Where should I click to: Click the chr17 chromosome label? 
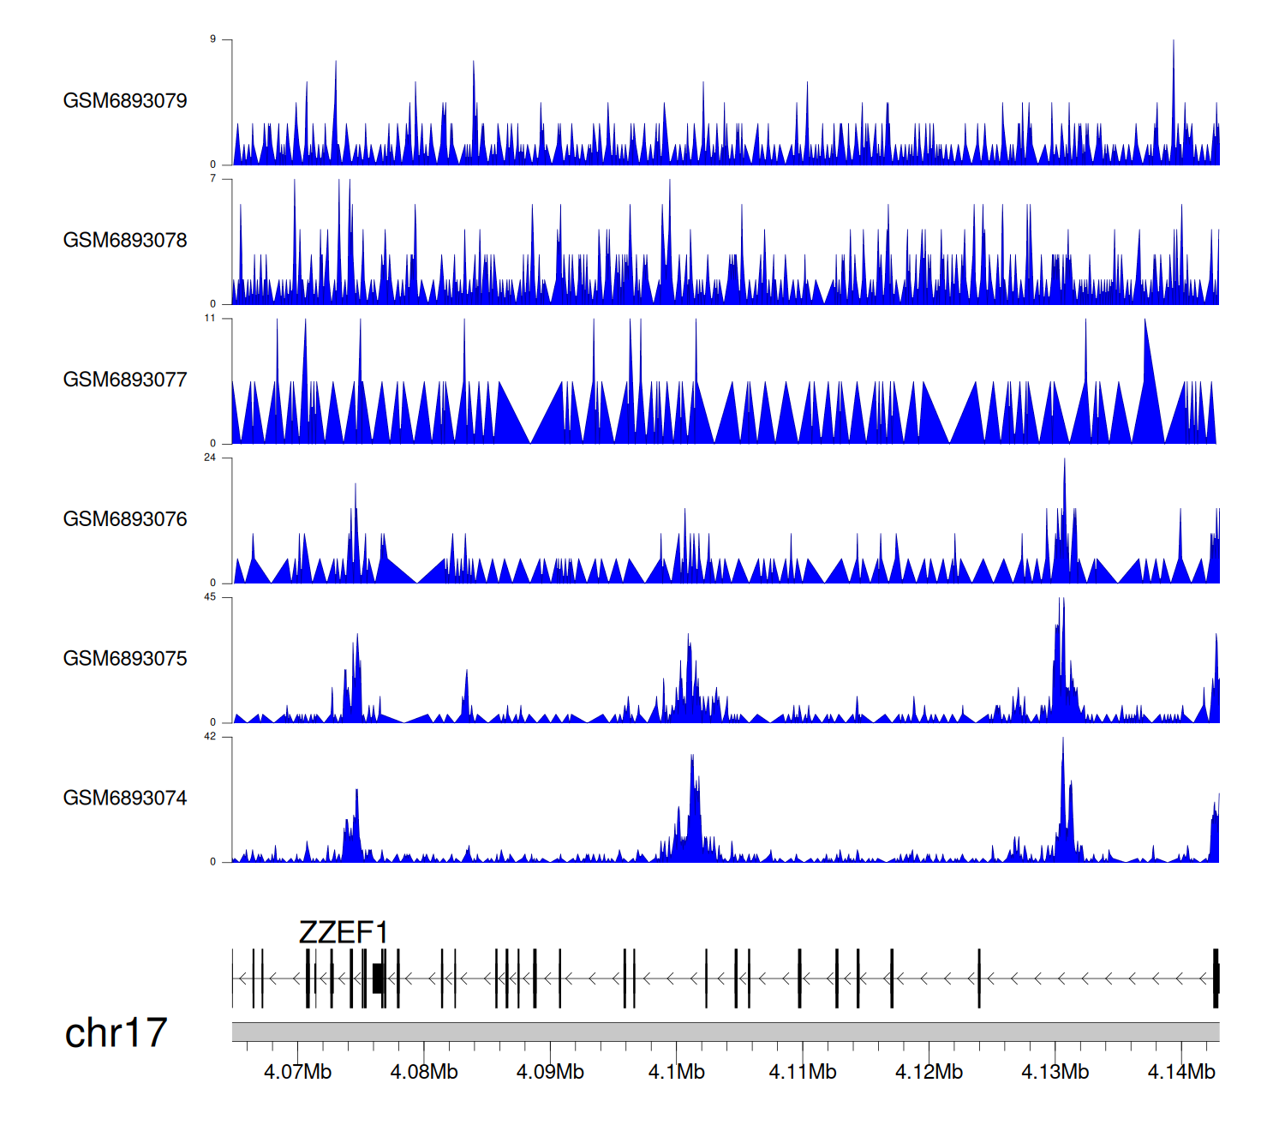coord(116,1033)
